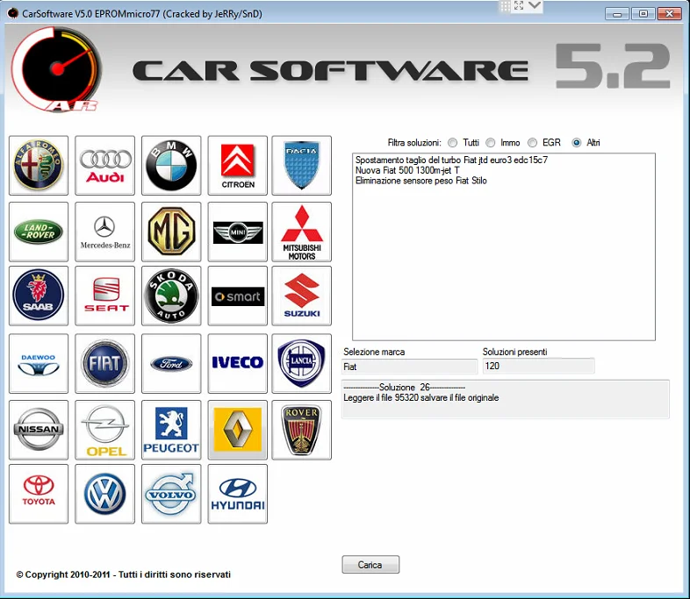Click the Soluzioni presenti field showing 120

539,366
